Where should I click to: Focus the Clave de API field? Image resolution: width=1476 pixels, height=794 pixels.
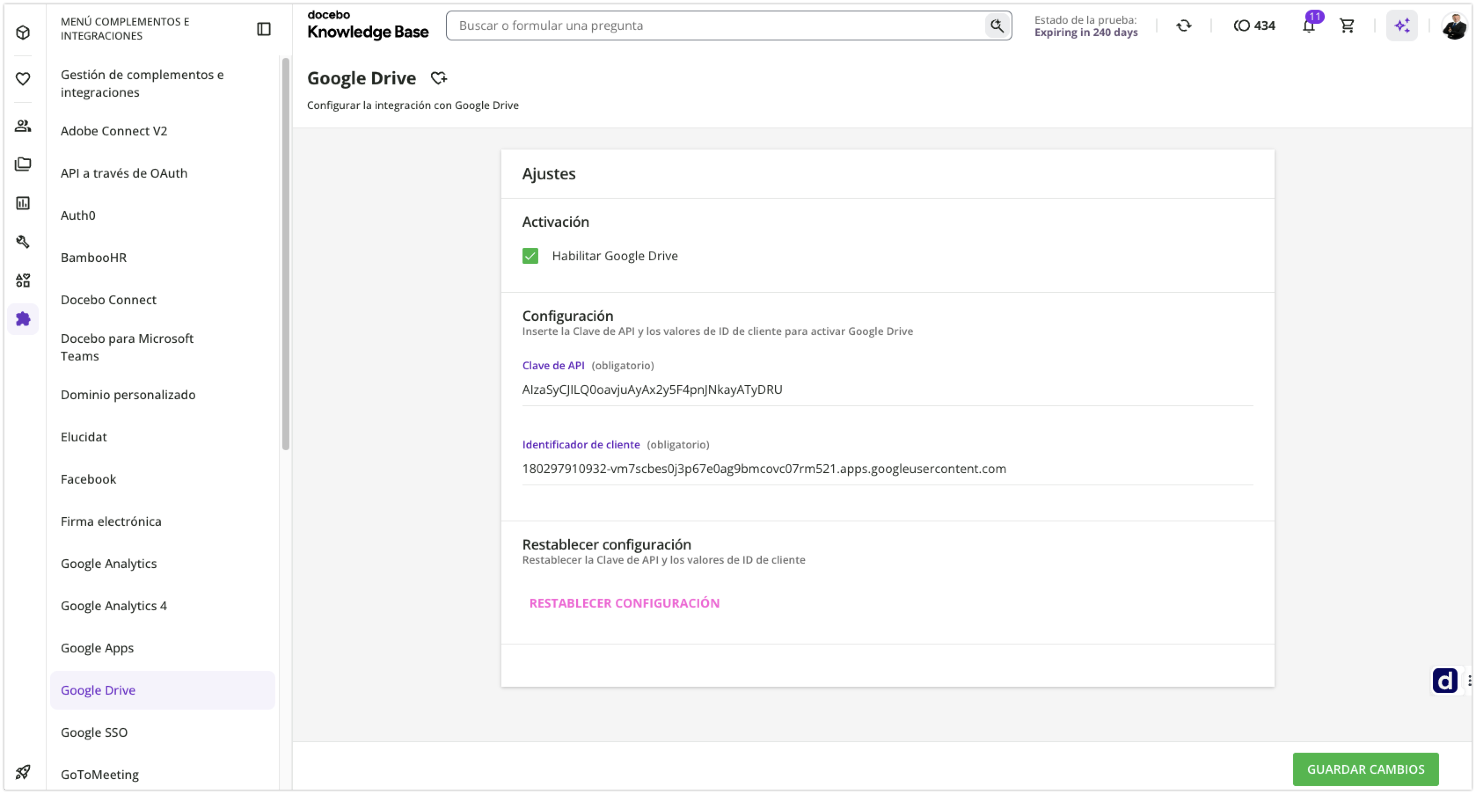pos(888,390)
